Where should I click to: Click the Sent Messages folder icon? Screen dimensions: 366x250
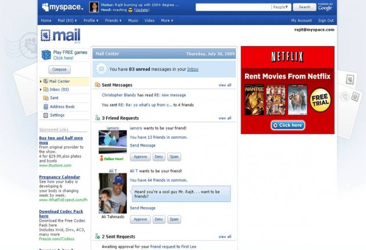pos(98,85)
